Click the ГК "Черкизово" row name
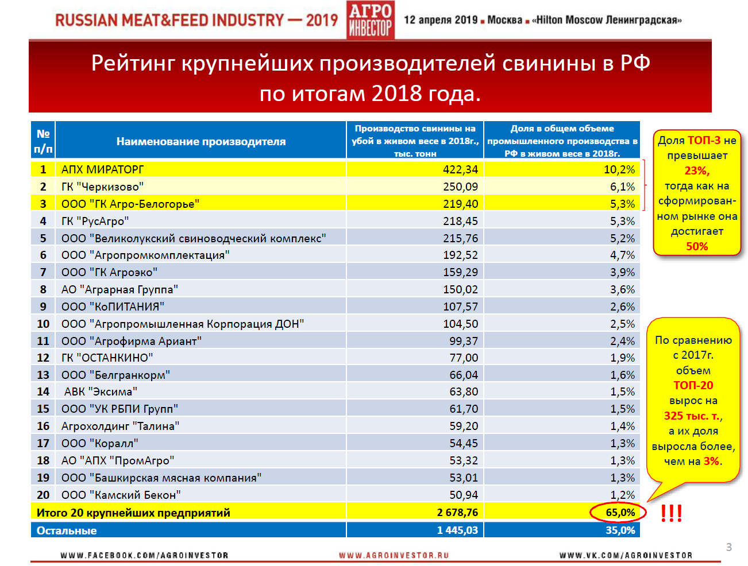The height and width of the screenshot is (566, 748). [102, 187]
